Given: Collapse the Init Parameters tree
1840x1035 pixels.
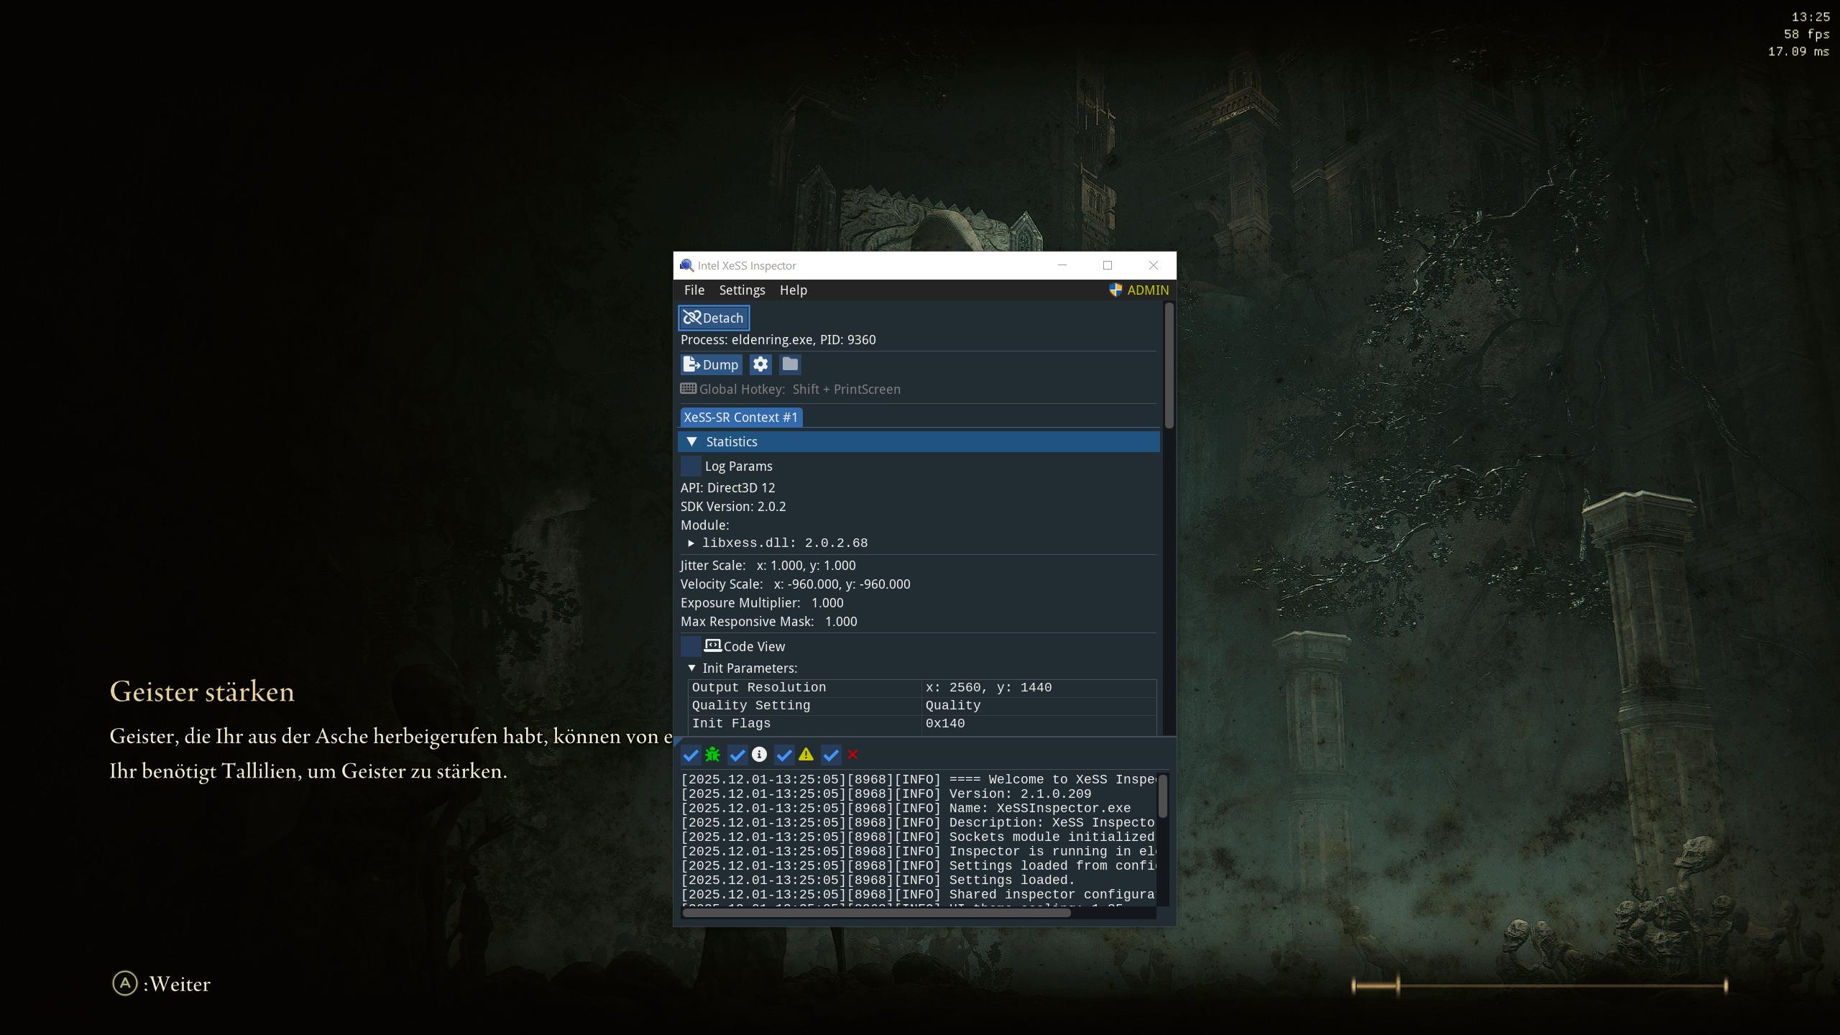Looking at the screenshot, I should tap(691, 668).
